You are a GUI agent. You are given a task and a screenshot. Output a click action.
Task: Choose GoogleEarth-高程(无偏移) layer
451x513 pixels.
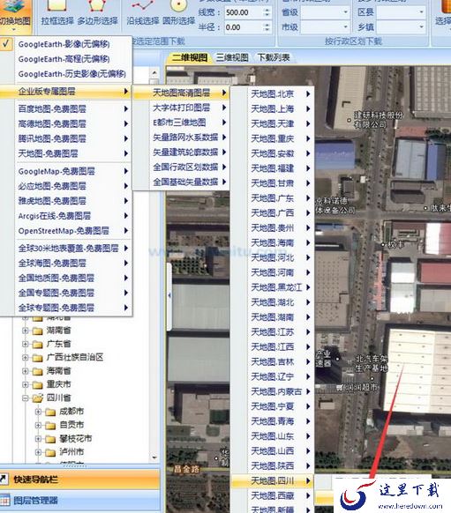(x=66, y=59)
